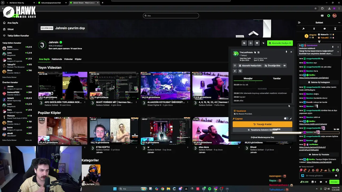The height and width of the screenshot is (192, 342).
Task: Expand followed channels with Daha Fazla Göster
Action: click(x=9, y=77)
